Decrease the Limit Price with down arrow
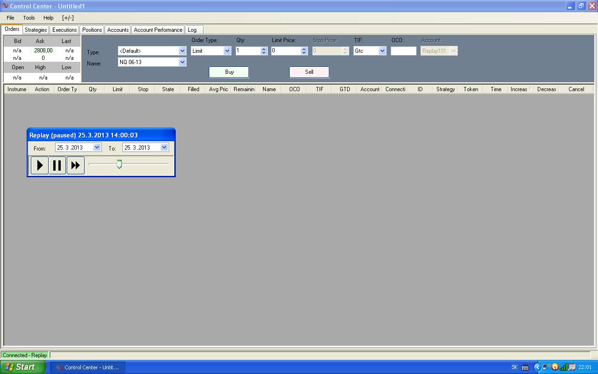Viewport: 598px width, 374px height. pos(304,53)
